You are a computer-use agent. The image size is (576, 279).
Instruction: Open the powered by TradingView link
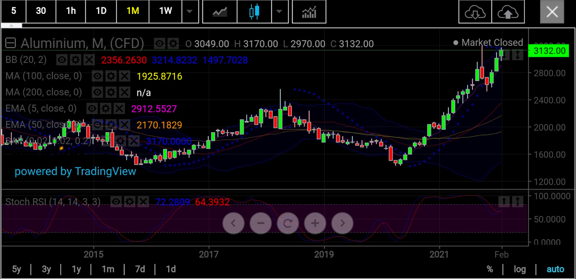(75, 171)
